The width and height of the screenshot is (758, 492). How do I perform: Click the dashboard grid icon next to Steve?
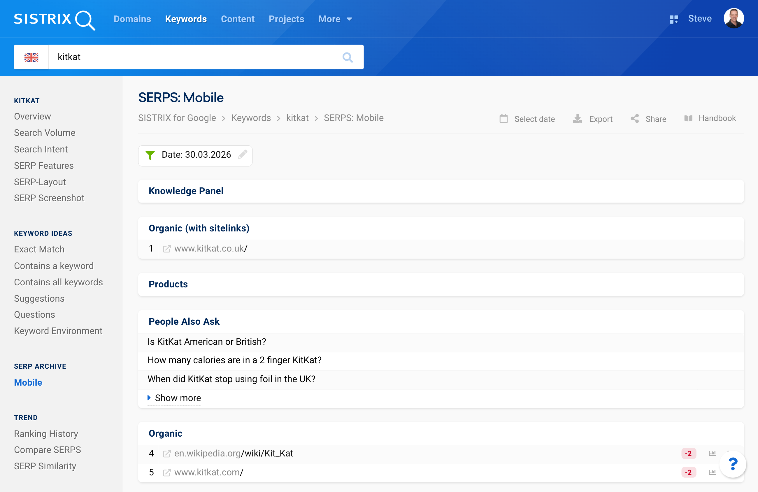674,19
